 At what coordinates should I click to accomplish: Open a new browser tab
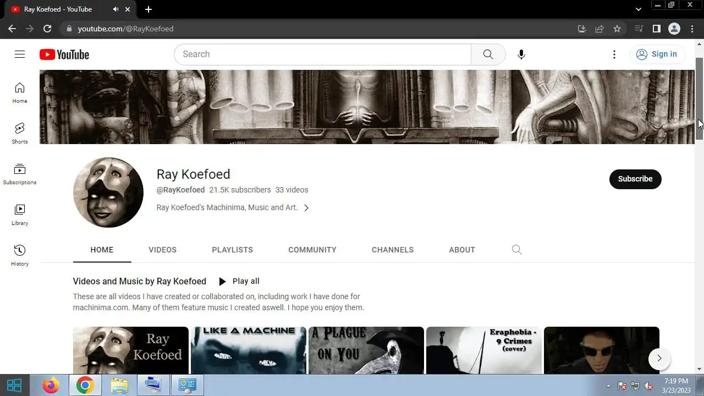pyautogui.click(x=148, y=9)
